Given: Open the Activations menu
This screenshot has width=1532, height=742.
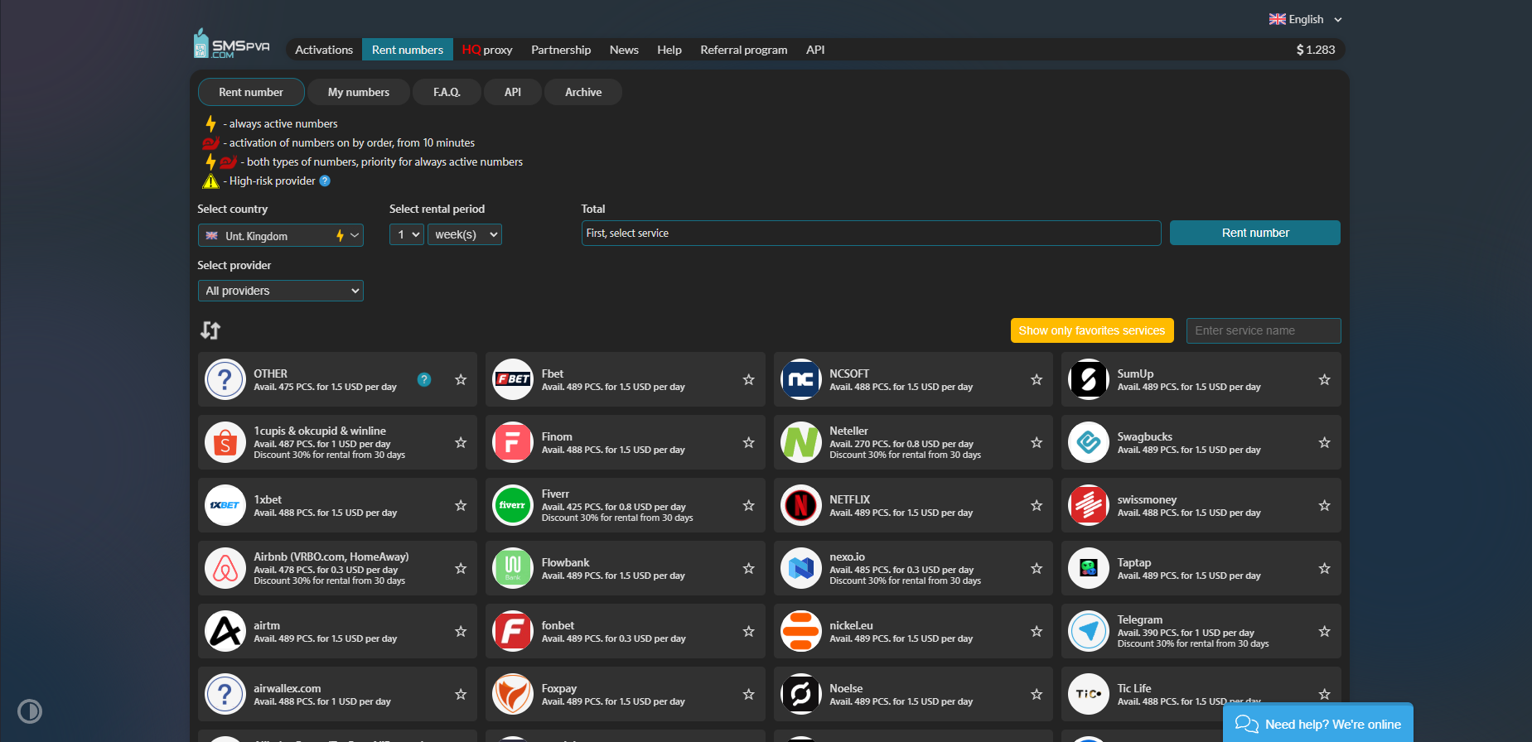Looking at the screenshot, I should pyautogui.click(x=324, y=50).
